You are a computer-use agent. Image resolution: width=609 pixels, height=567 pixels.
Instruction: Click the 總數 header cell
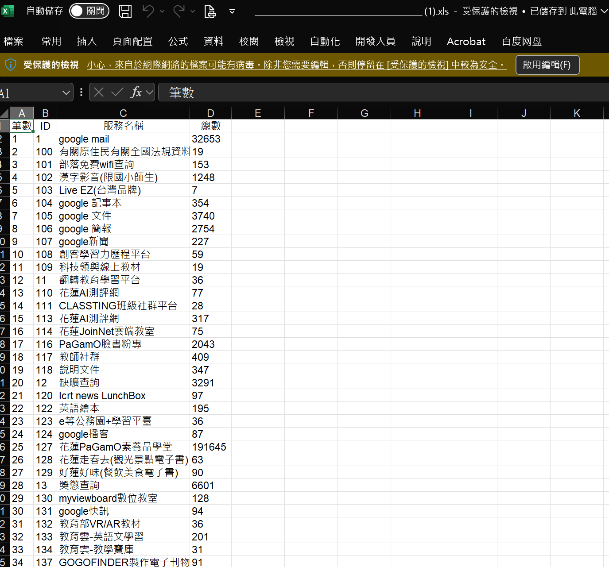pos(210,126)
